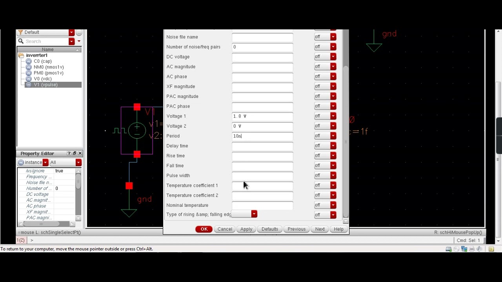Click the network adapter icon in VM status bar
502x282 pixels.
(464, 249)
